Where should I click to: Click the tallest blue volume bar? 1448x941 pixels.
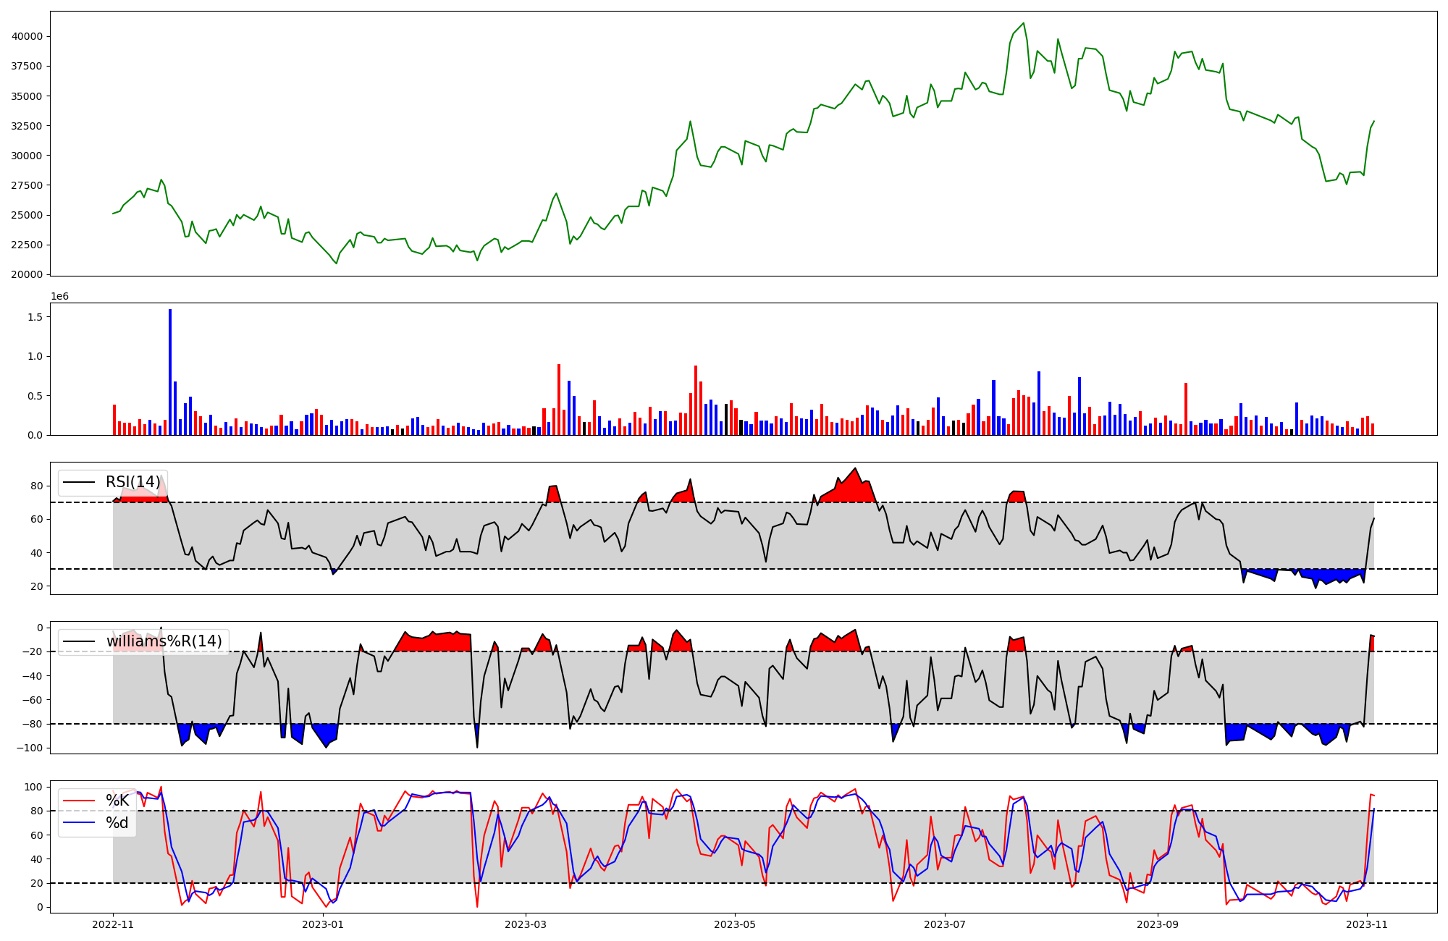170,373
